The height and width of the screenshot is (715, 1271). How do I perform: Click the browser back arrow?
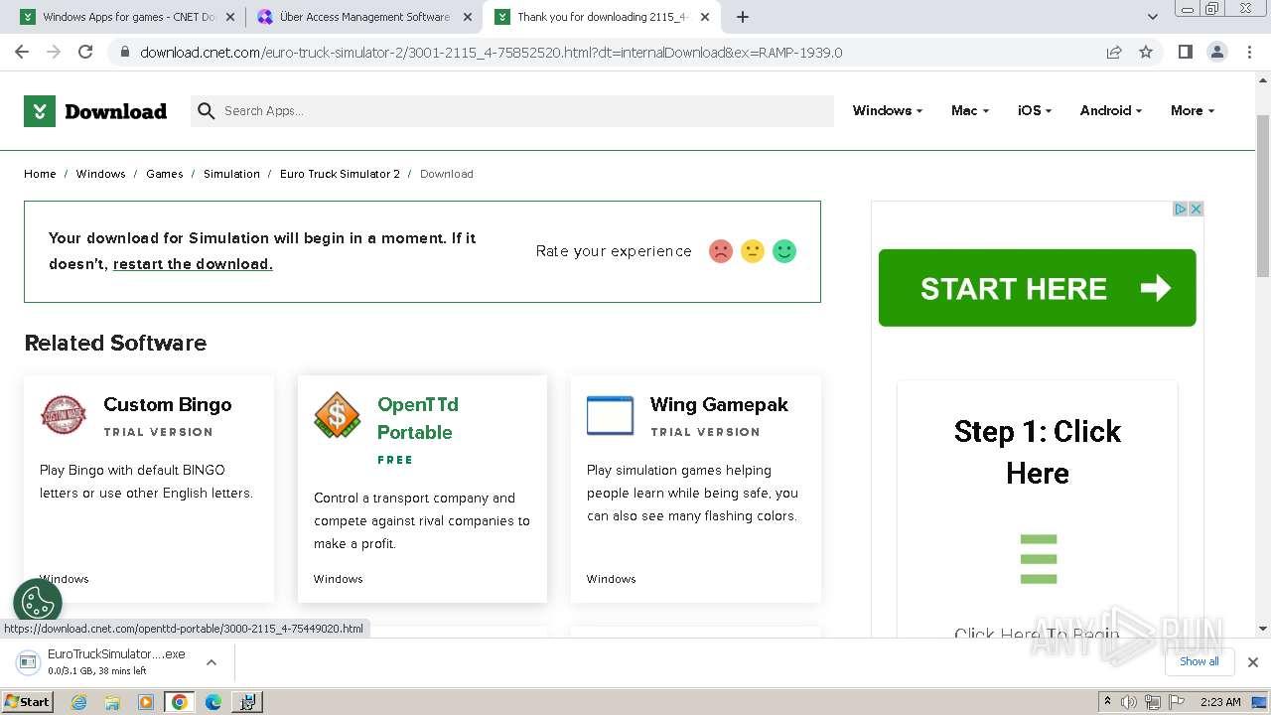coord(22,52)
